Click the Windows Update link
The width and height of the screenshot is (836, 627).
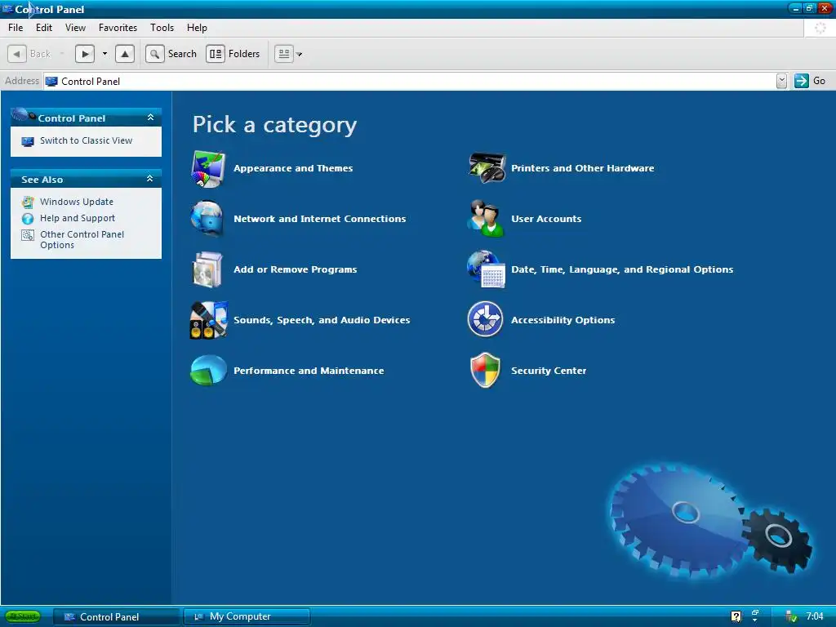(77, 202)
